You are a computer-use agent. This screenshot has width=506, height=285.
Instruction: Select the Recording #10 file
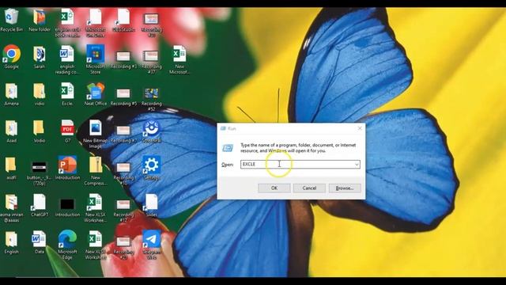point(123,173)
